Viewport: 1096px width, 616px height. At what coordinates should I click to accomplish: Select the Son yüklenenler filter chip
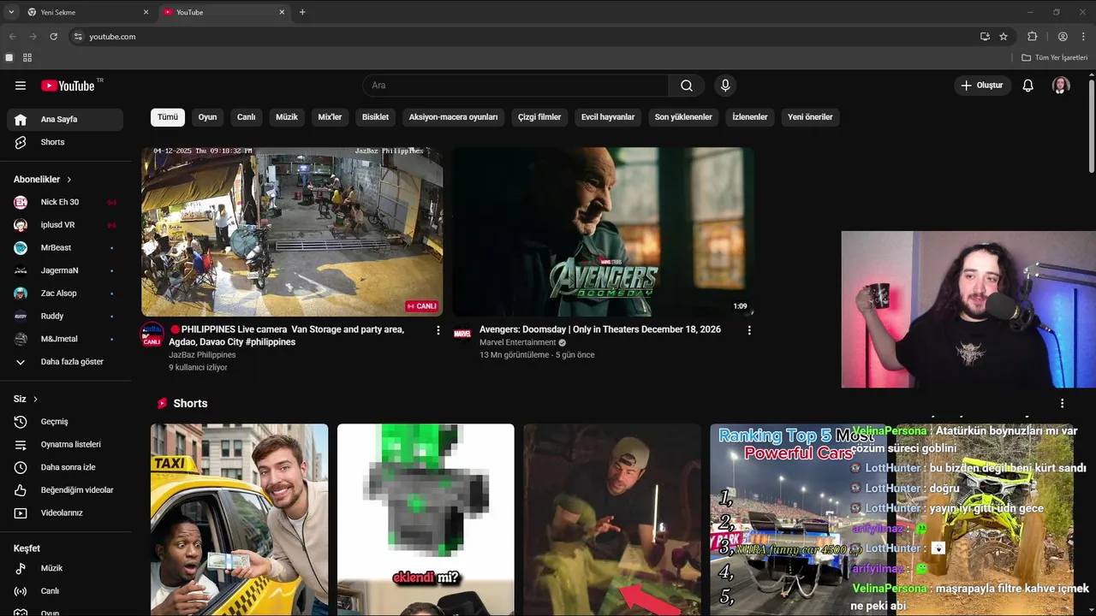(x=683, y=117)
